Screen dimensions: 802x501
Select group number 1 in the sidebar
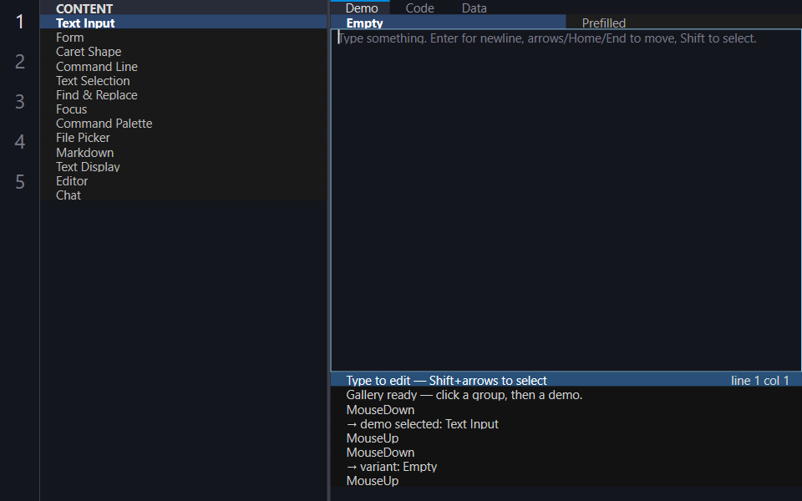tap(19, 22)
